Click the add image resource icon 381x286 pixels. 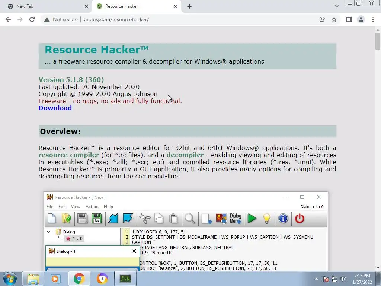click(x=221, y=218)
